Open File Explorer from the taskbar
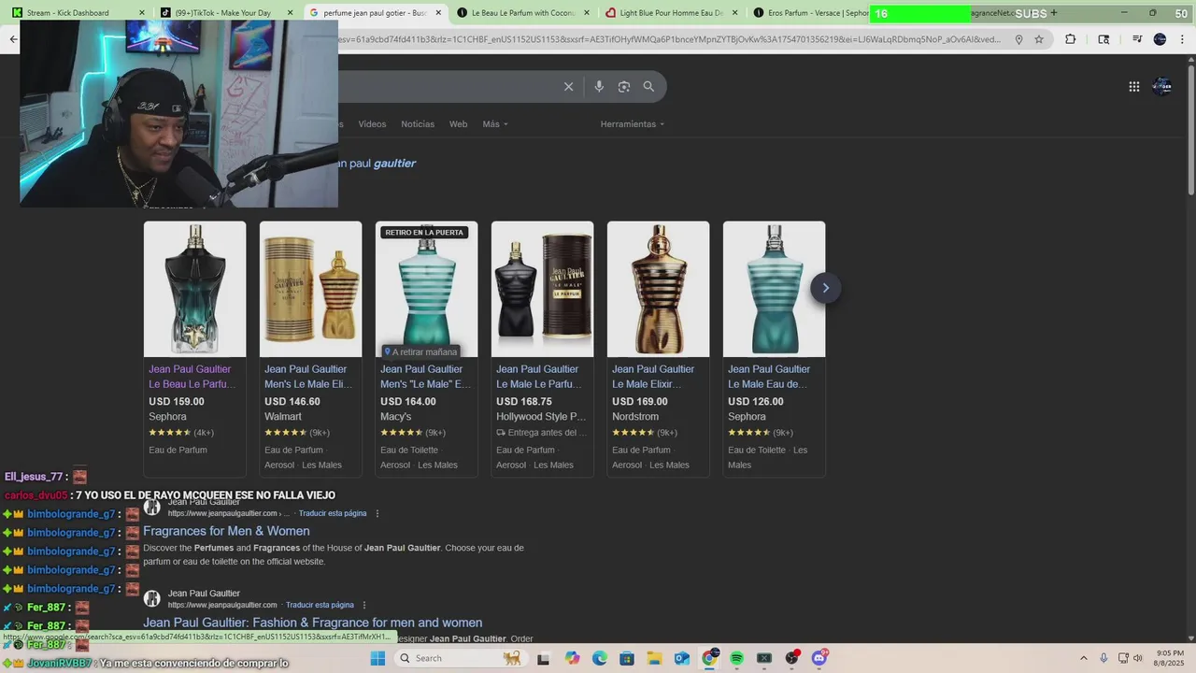The height and width of the screenshot is (673, 1196). [x=654, y=658]
